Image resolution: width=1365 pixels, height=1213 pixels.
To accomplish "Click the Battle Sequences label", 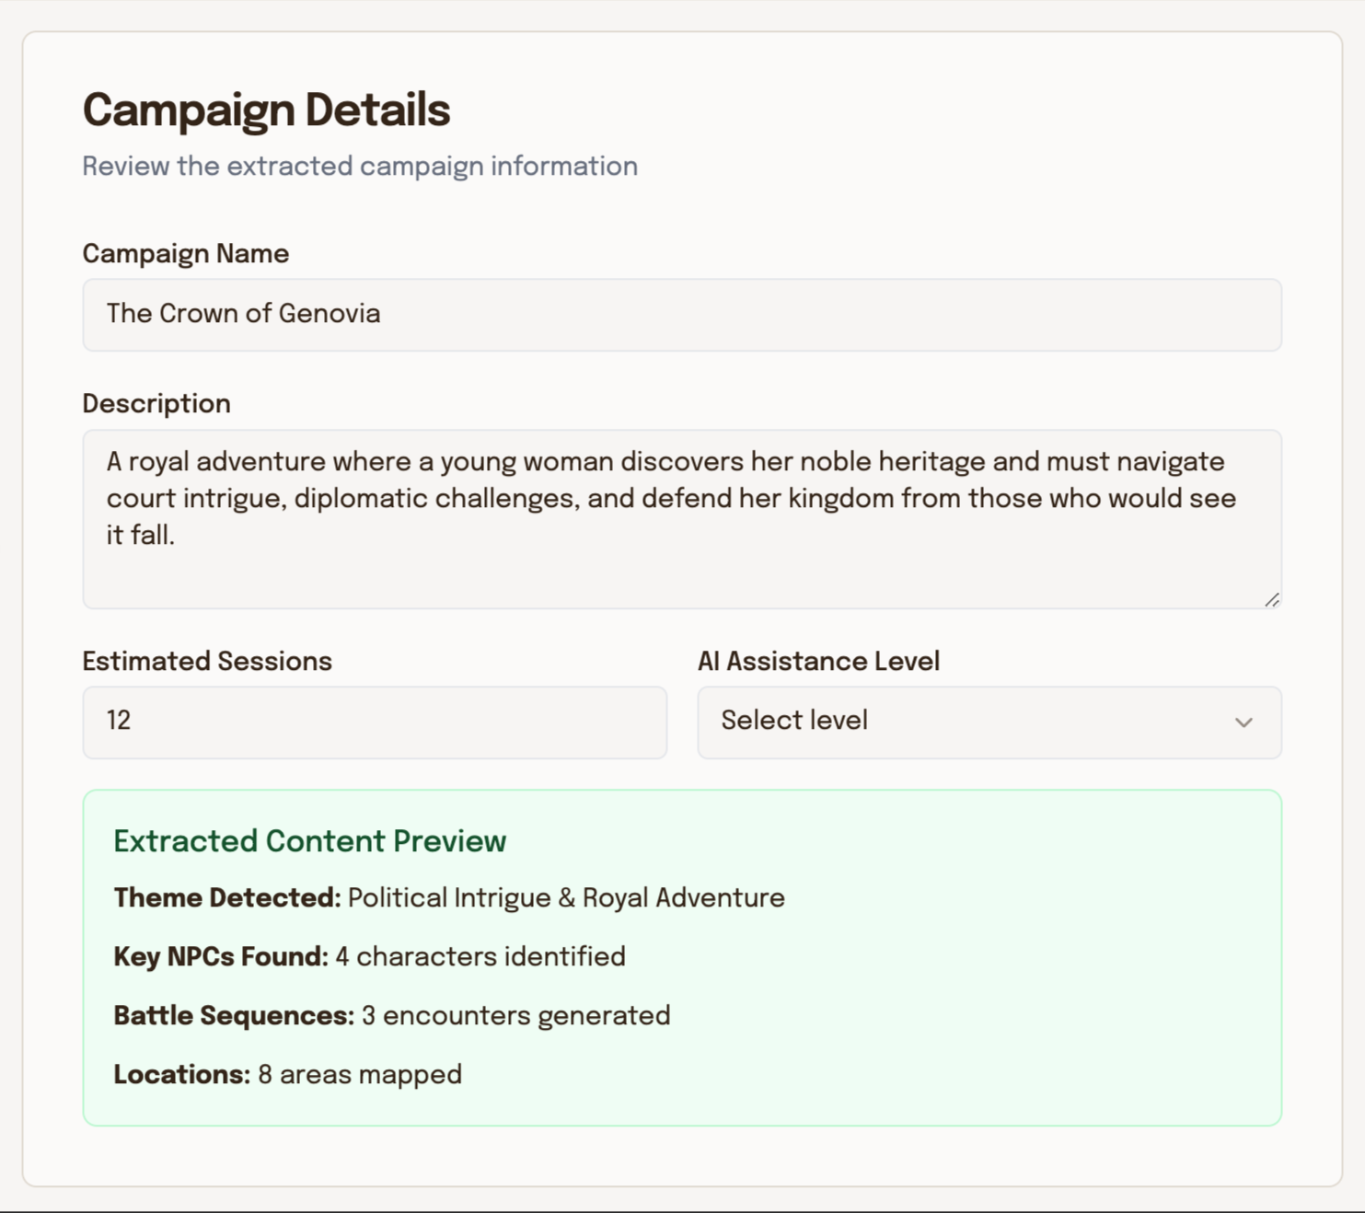I will (x=234, y=1016).
